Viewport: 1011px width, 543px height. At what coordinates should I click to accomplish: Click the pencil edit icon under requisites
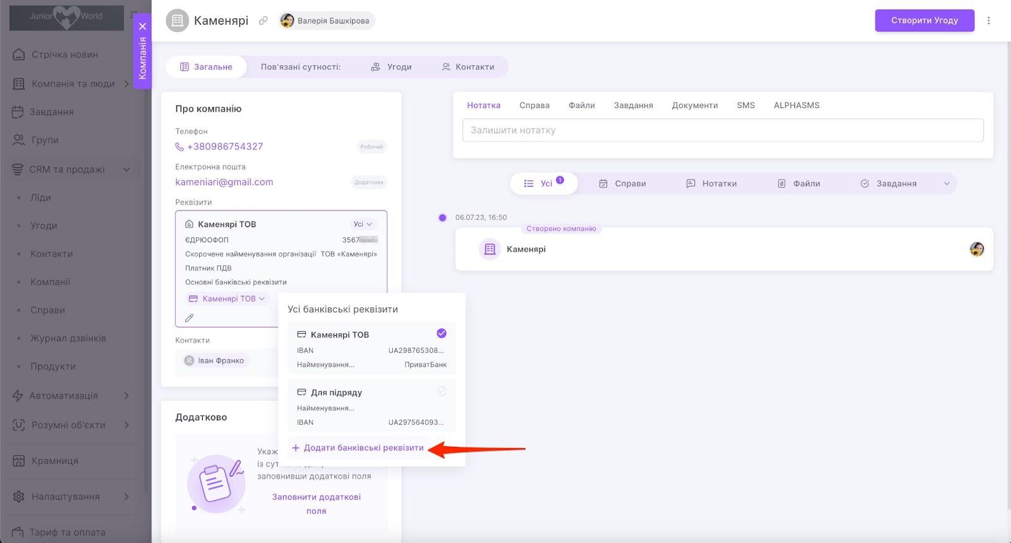click(x=189, y=318)
